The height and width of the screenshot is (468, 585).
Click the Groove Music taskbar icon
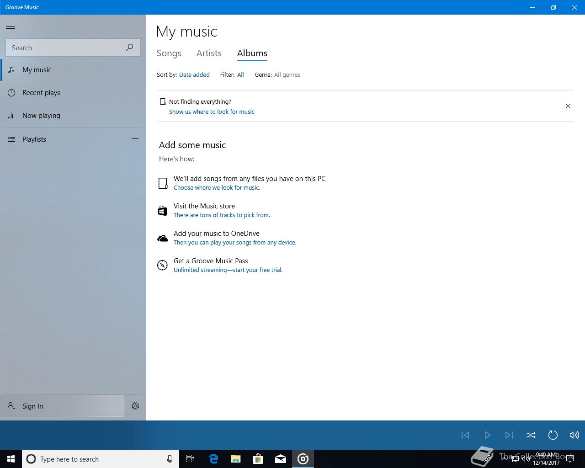tap(303, 459)
